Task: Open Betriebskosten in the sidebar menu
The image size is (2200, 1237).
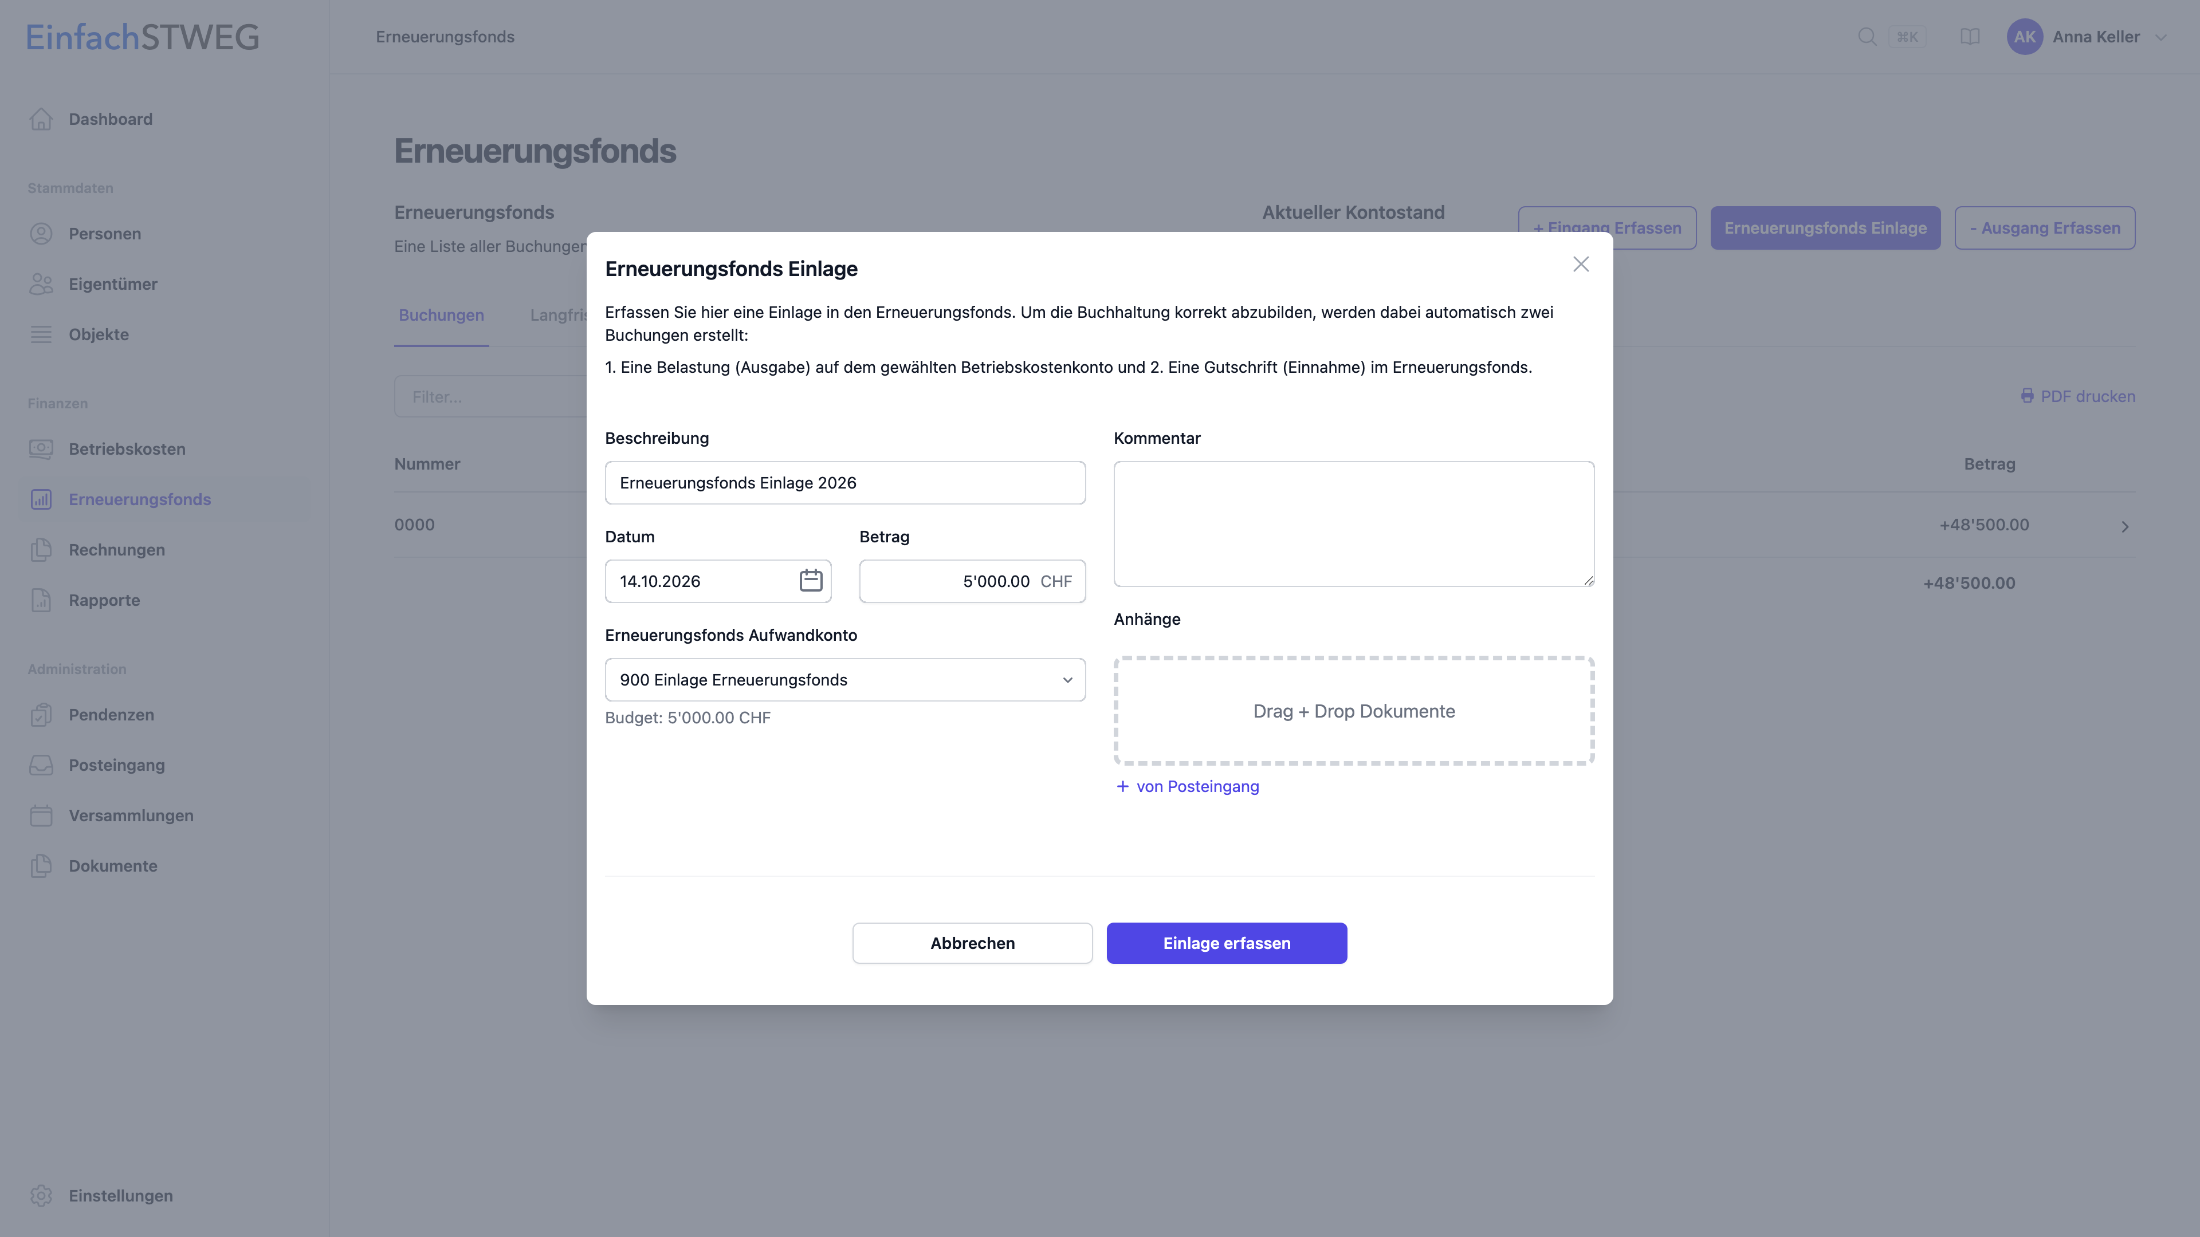Action: click(x=127, y=449)
